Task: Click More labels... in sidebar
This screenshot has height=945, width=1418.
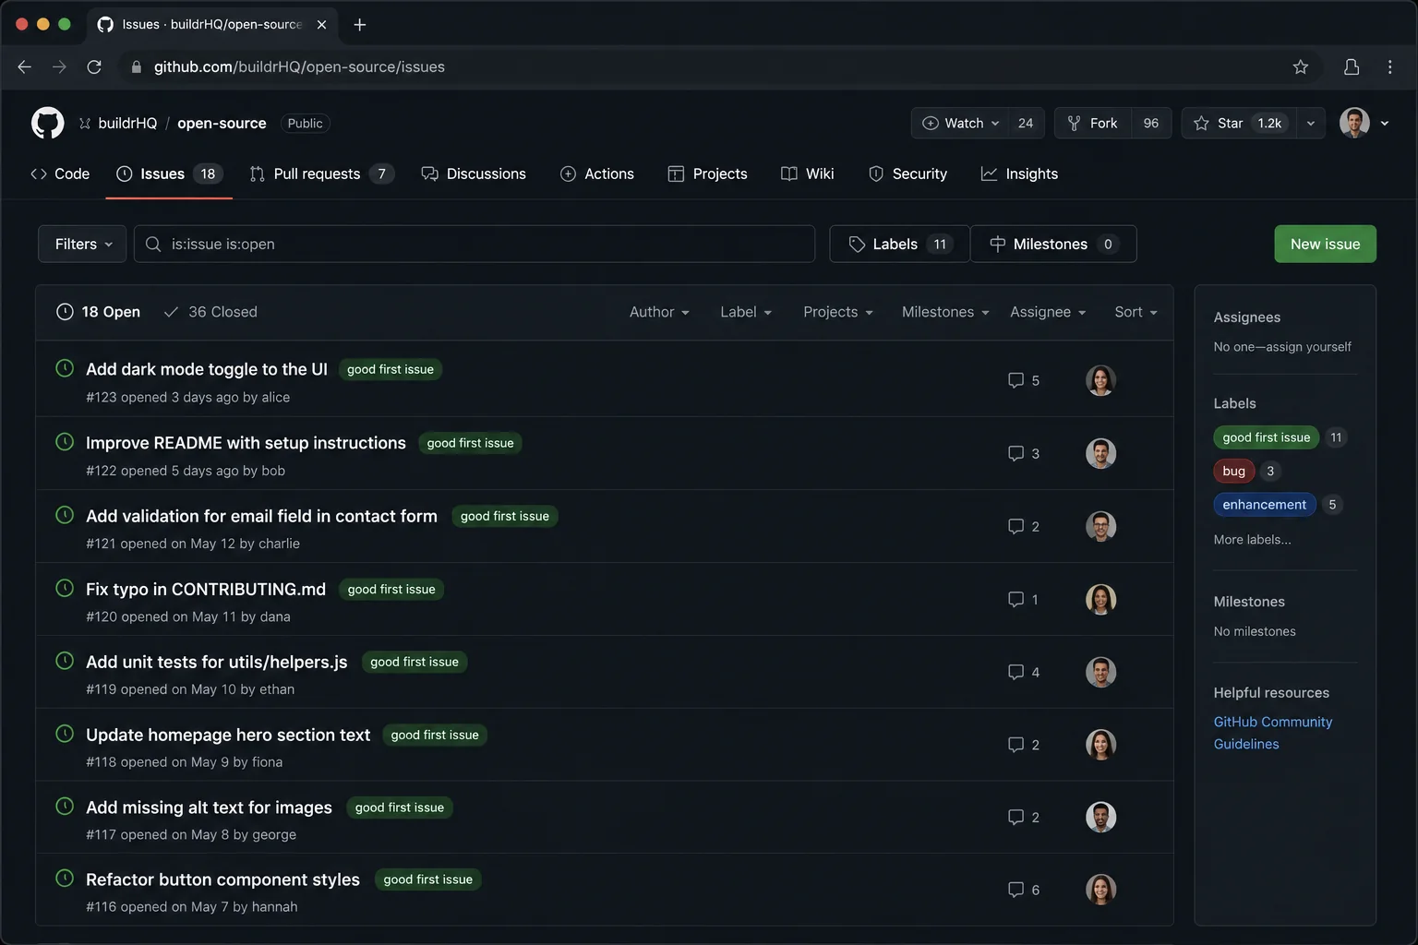Action: click(x=1252, y=540)
